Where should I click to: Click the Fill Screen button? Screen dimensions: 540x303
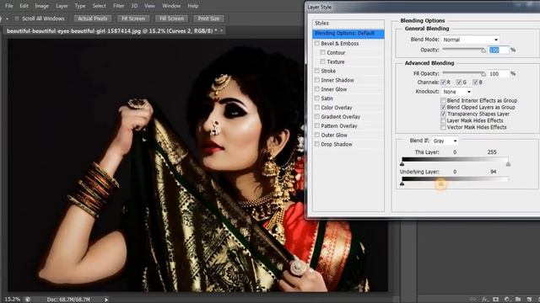(171, 19)
